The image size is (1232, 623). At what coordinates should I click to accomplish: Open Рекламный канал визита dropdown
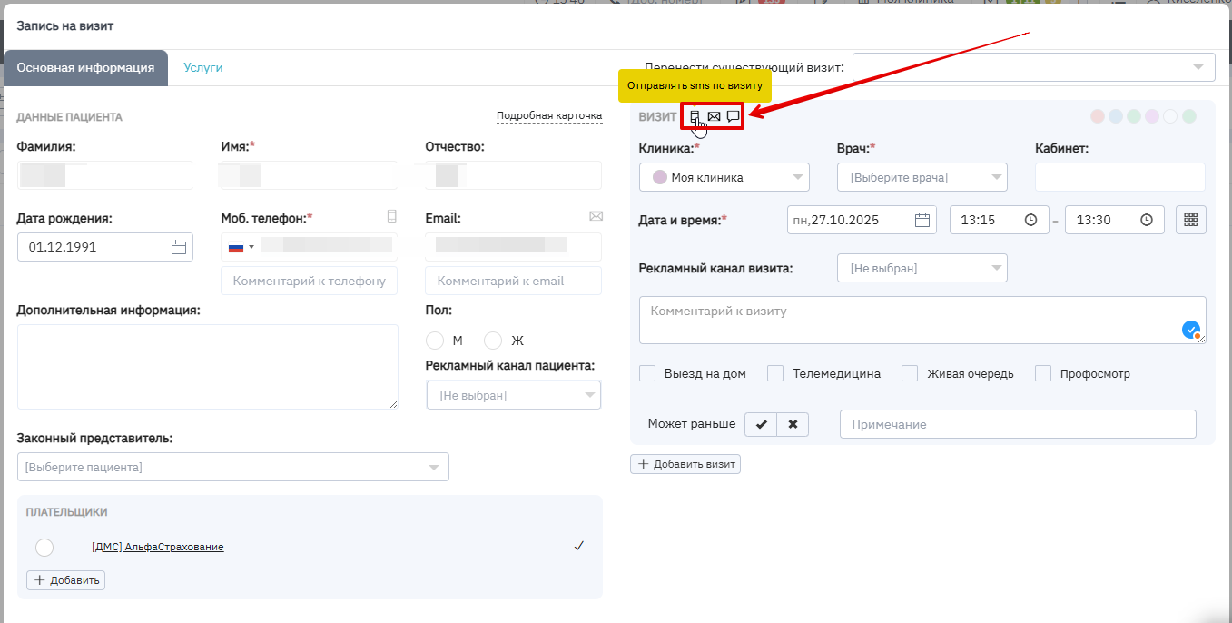click(922, 268)
